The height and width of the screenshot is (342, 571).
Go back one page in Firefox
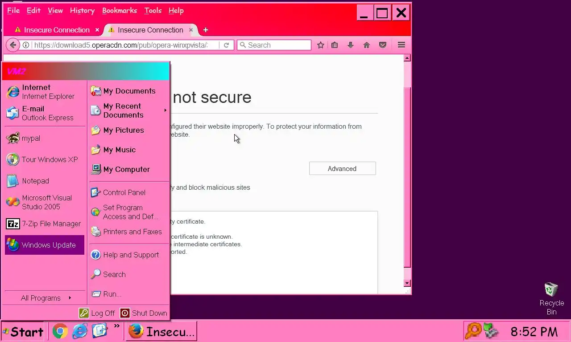[13, 45]
